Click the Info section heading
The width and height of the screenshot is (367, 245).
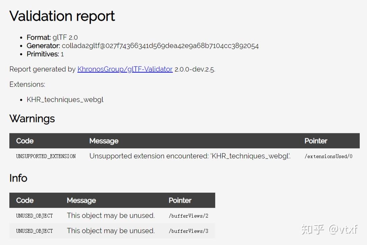(x=18, y=178)
